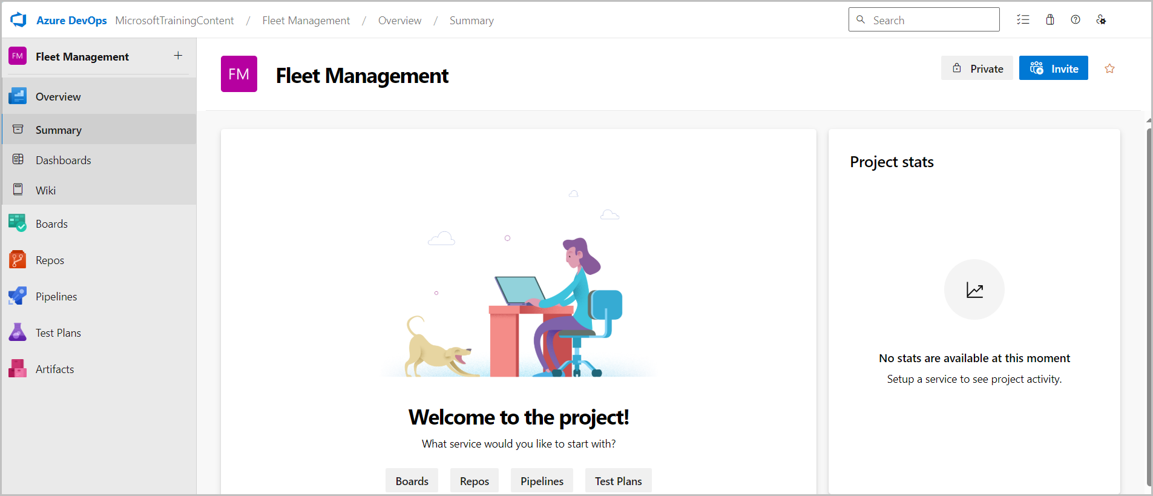Click 'Setup a service to see project activity.' text
The height and width of the screenshot is (496, 1153).
tap(974, 379)
